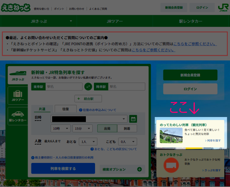The width and height of the screenshot is (230, 187).
Task: Click the おトクなきっぷ ticket icon
Action: click(171, 165)
